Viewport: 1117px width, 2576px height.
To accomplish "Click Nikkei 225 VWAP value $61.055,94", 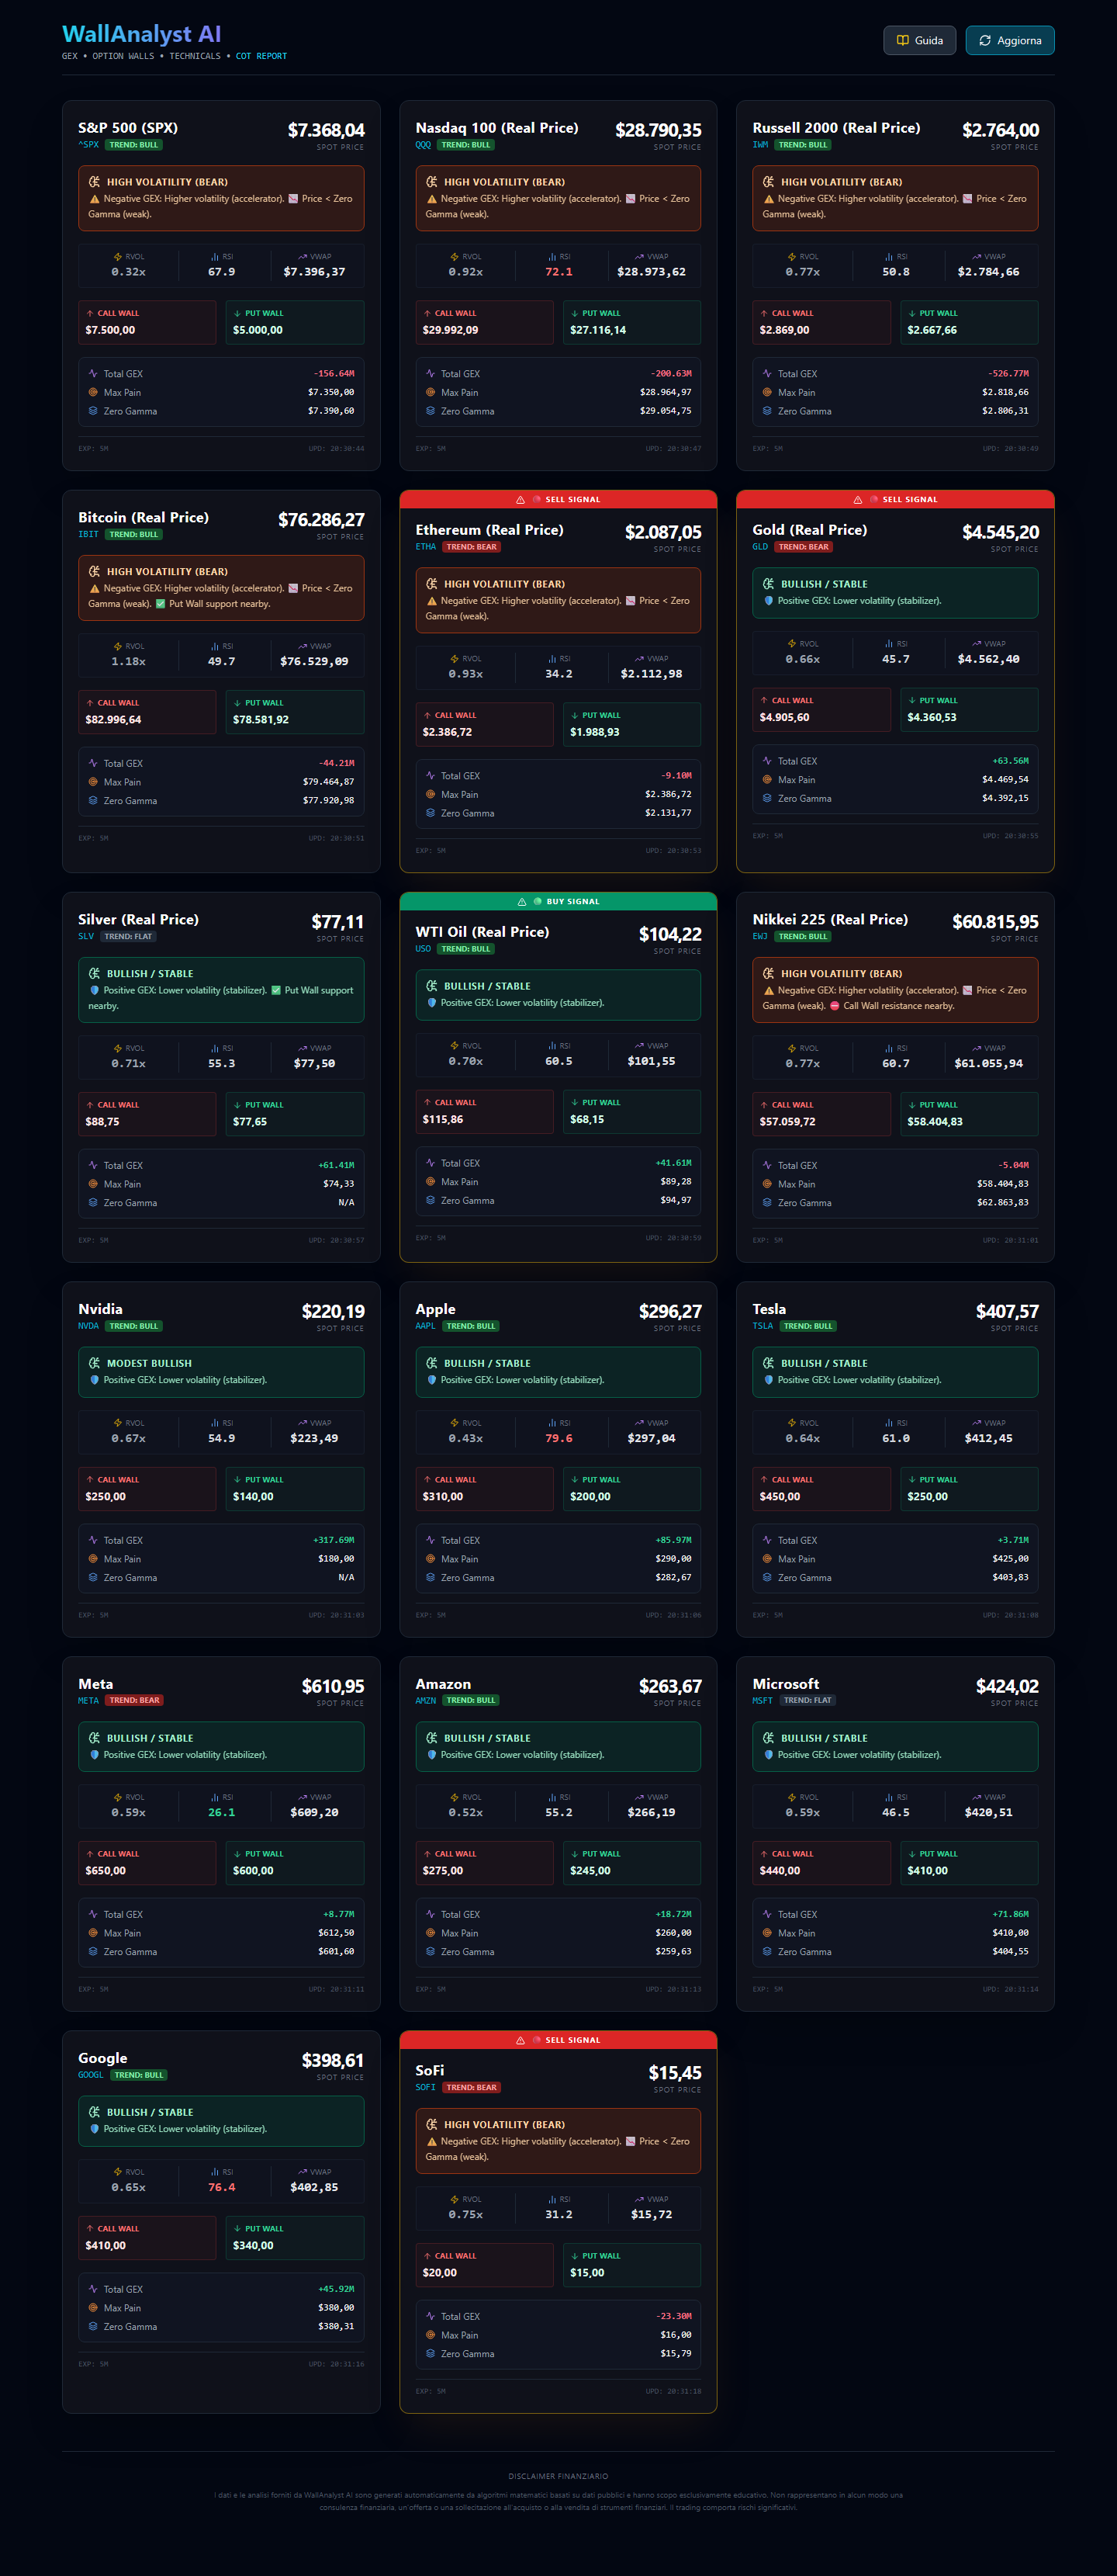I will coord(988,1063).
